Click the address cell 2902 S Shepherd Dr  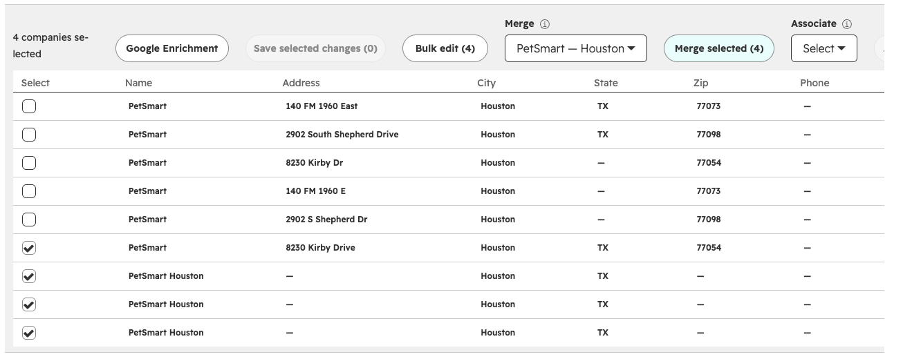pyautogui.click(x=327, y=220)
